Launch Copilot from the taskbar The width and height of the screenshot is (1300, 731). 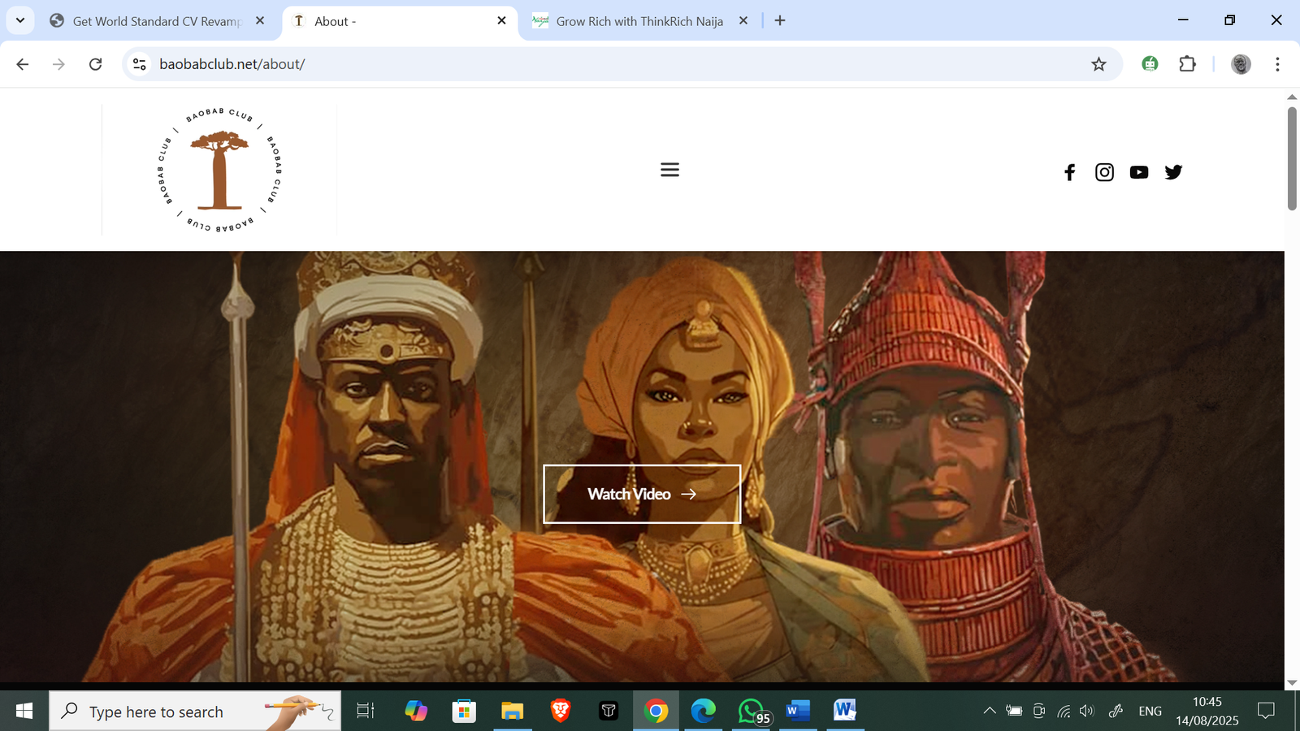coord(416,712)
